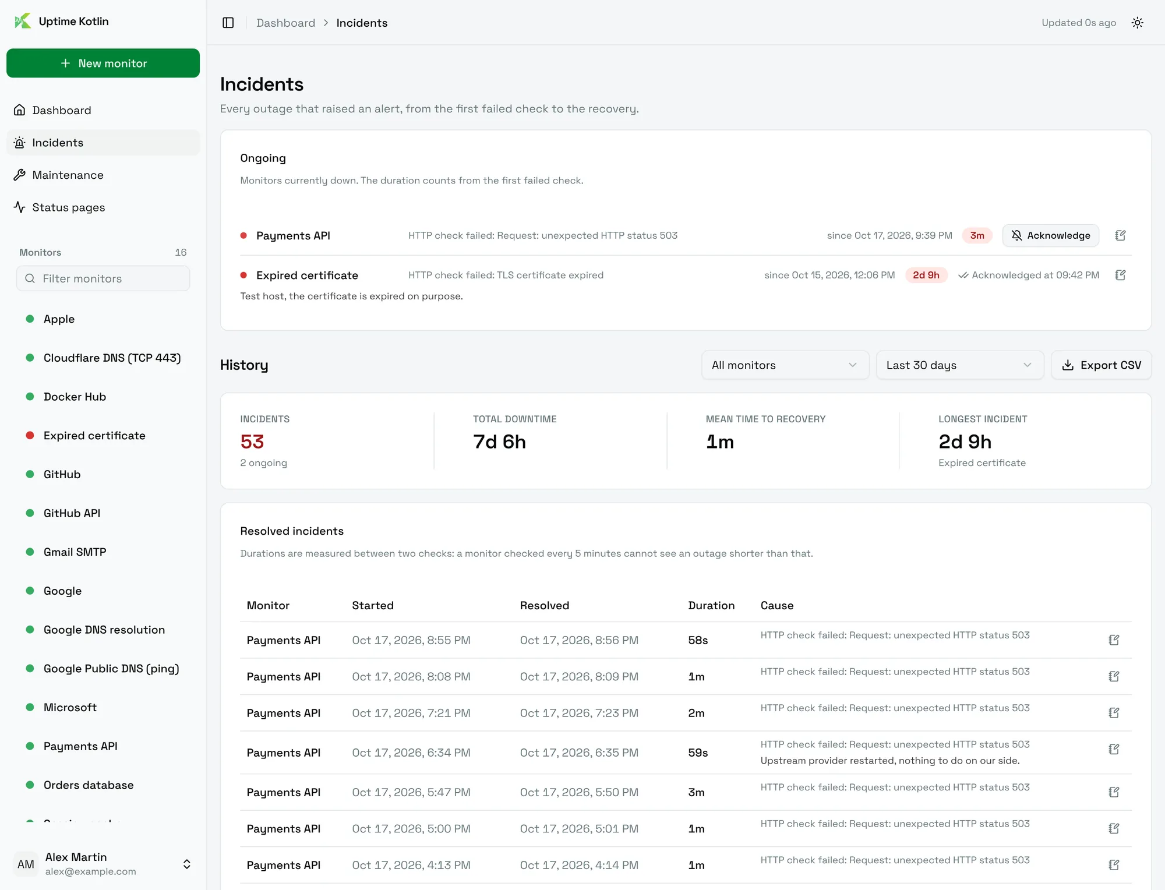The width and height of the screenshot is (1165, 890).
Task: Click the 53 incidents count
Action: (x=252, y=442)
